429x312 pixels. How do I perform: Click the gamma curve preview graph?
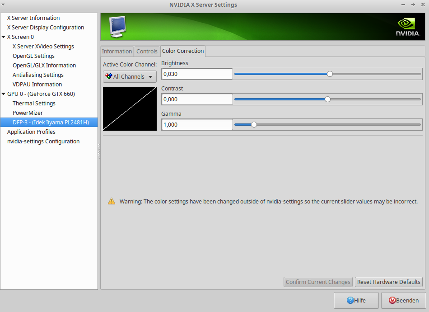click(x=130, y=109)
